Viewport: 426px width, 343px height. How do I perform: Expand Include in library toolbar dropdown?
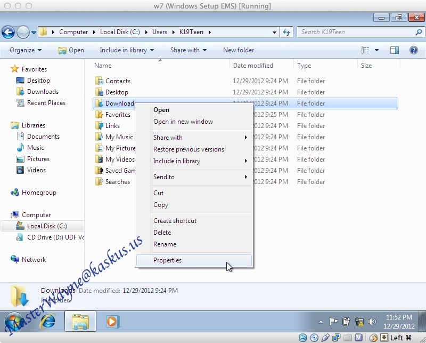(127, 50)
